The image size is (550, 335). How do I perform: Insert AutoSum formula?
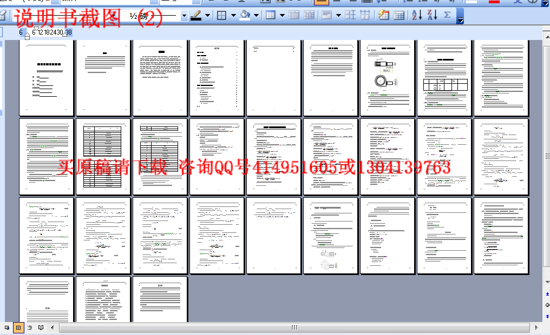447,16
